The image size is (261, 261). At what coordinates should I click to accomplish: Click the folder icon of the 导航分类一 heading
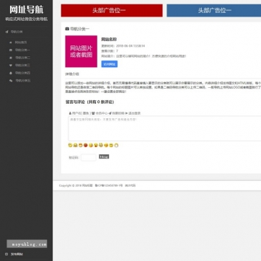tap(67, 29)
